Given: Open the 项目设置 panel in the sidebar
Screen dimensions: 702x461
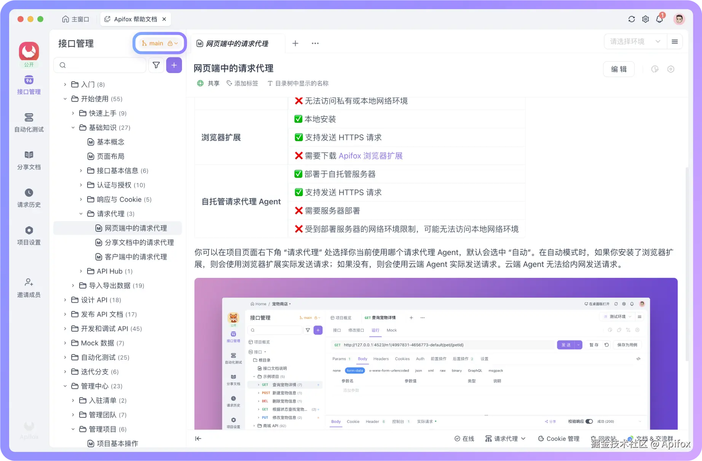Looking at the screenshot, I should click(x=29, y=235).
